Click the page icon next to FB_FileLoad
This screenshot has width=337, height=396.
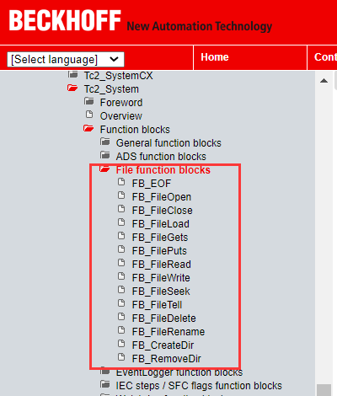121,222
